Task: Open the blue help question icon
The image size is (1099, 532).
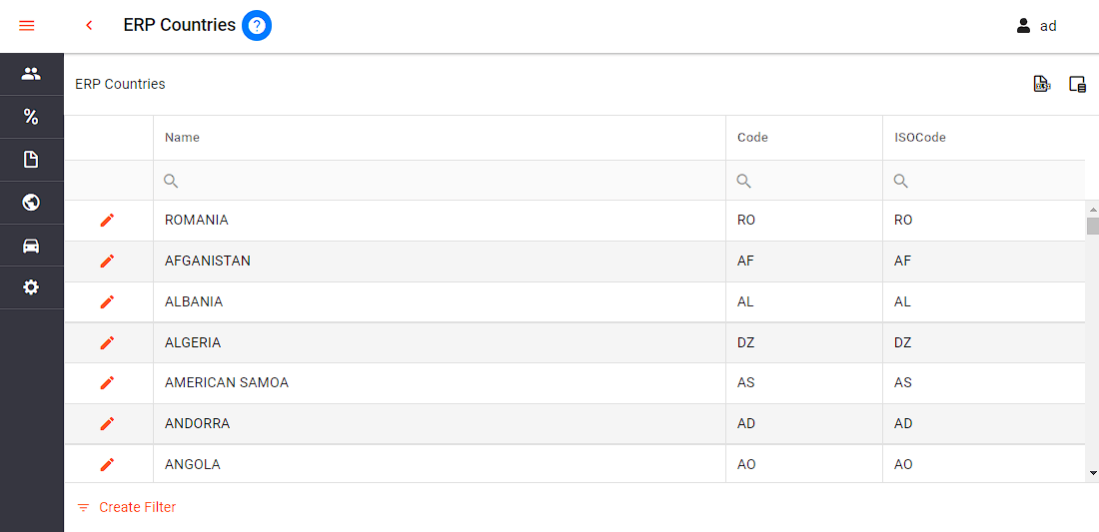Action: [x=257, y=26]
